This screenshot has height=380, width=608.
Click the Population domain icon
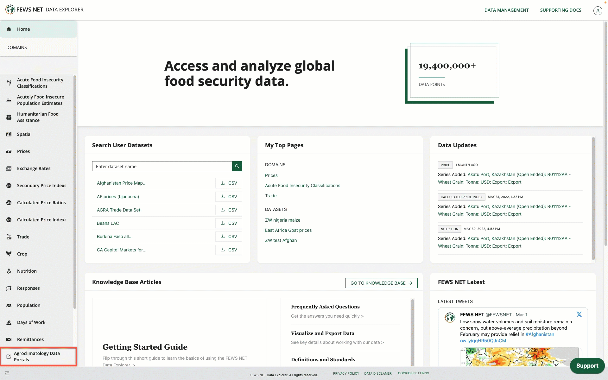9,305
